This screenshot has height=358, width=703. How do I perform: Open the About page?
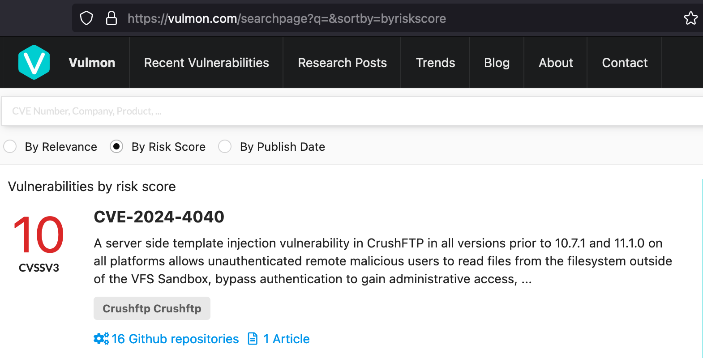(556, 63)
